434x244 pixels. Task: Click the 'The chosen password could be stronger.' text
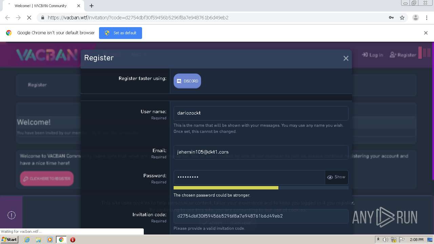point(212,195)
